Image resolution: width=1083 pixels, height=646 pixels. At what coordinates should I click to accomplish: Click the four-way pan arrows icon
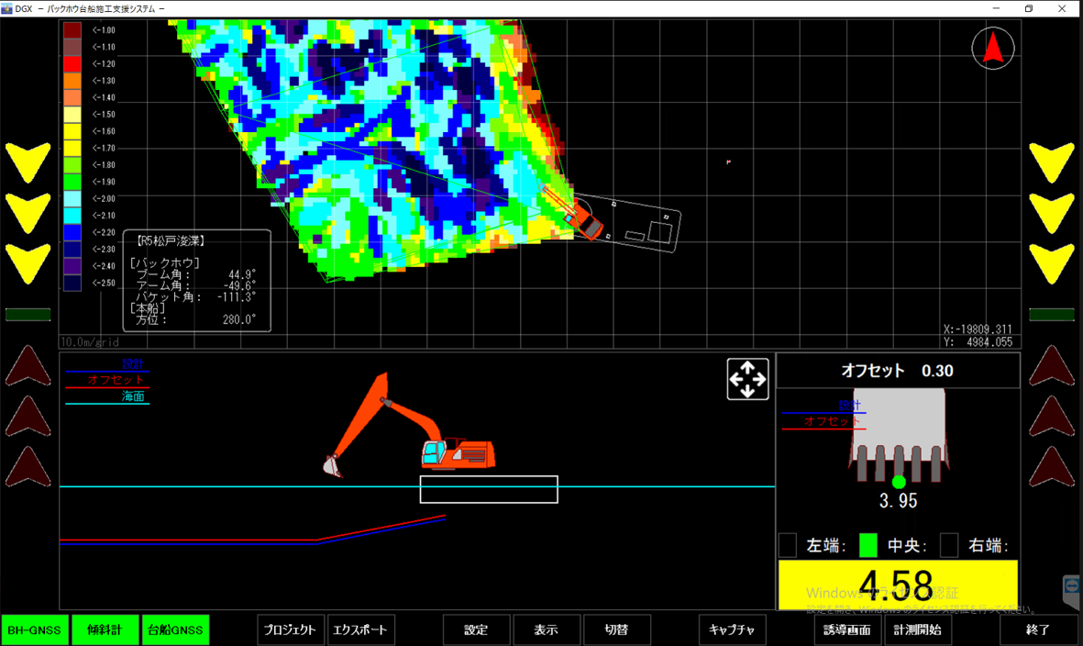pos(747,379)
